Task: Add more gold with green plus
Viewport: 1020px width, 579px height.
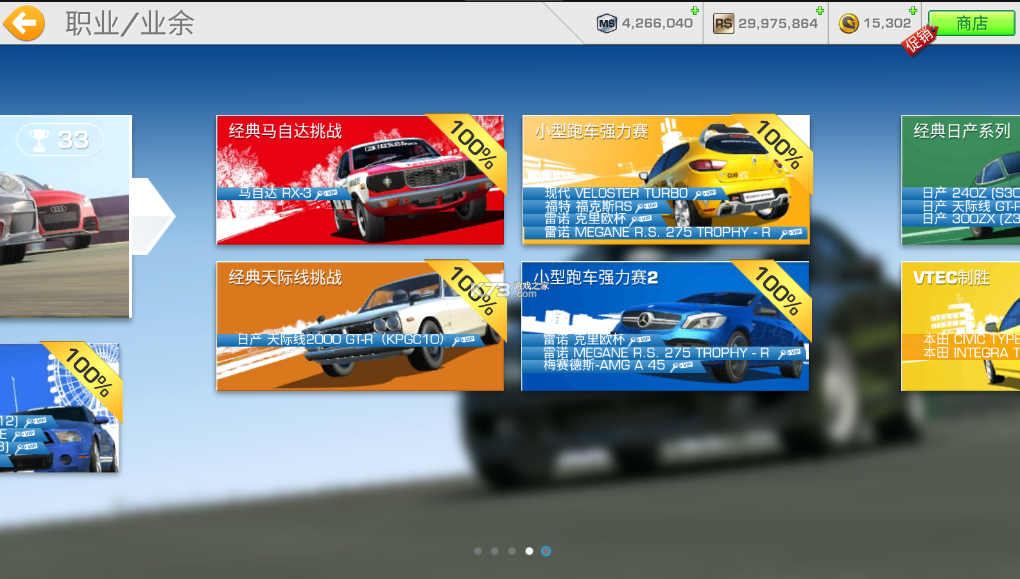Action: (x=913, y=10)
